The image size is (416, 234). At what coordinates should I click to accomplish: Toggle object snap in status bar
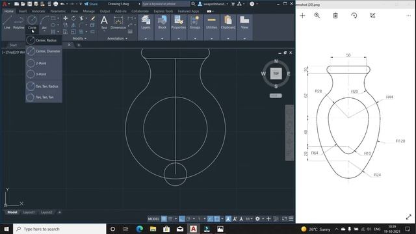click(x=216, y=219)
